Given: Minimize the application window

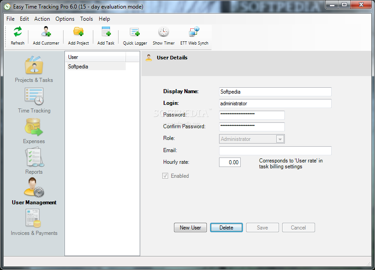Looking at the screenshot, I should [x=332, y=5].
